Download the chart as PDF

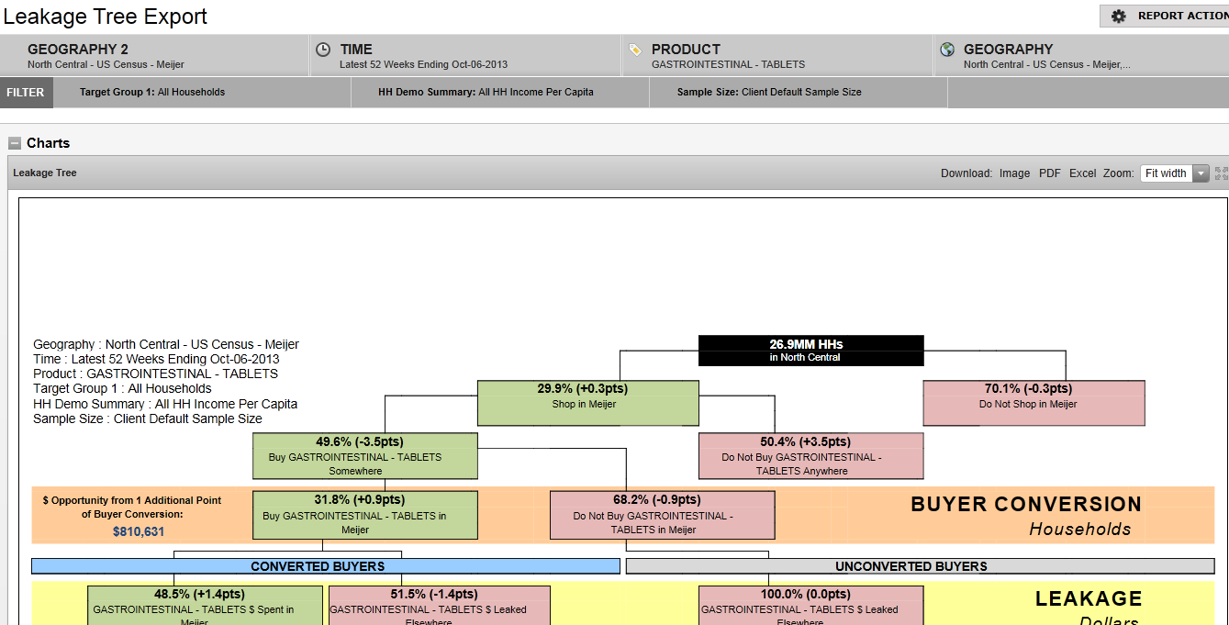point(1049,173)
